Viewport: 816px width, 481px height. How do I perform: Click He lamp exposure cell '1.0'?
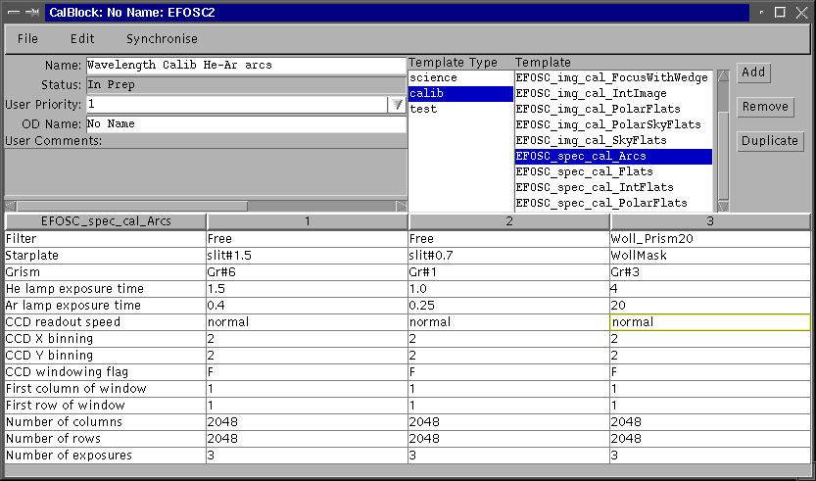509,289
